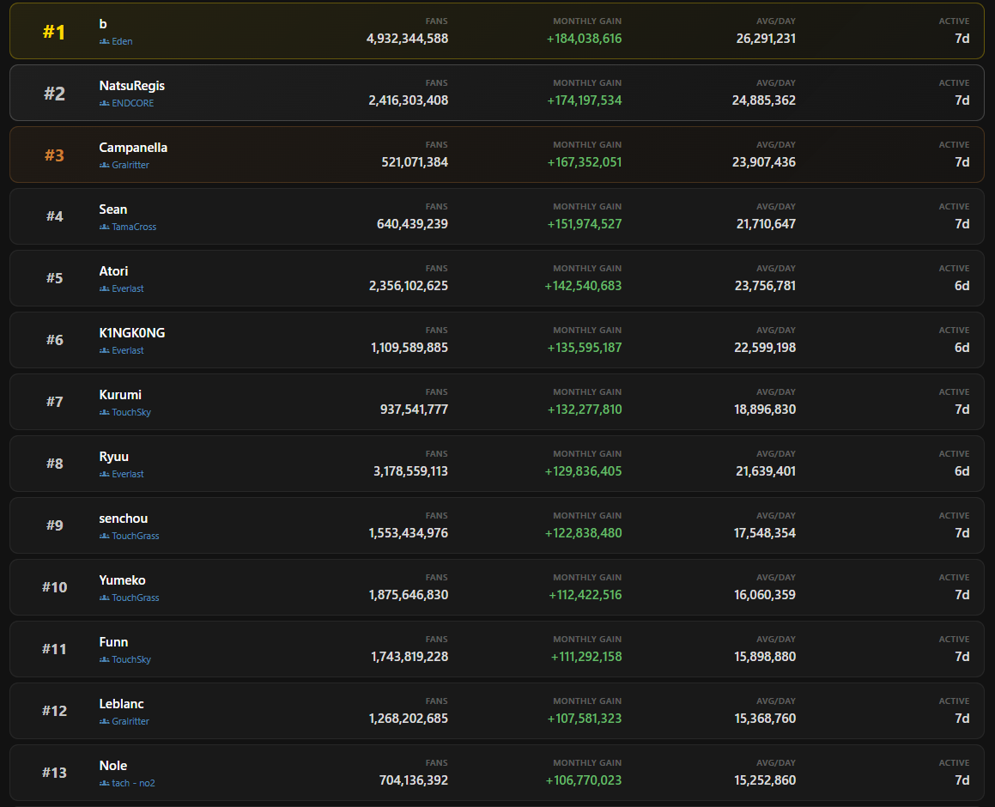This screenshot has height=807, width=995.
Task: Click the group icon beside ENDCORE
Action: (104, 103)
